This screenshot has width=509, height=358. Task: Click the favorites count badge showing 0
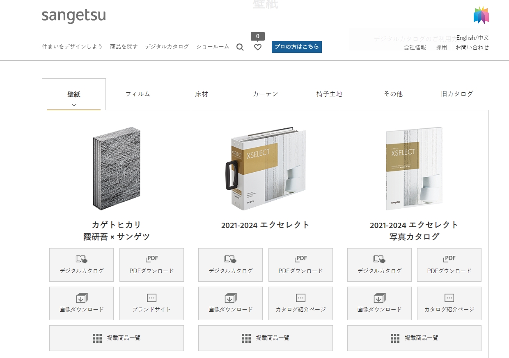point(258,36)
